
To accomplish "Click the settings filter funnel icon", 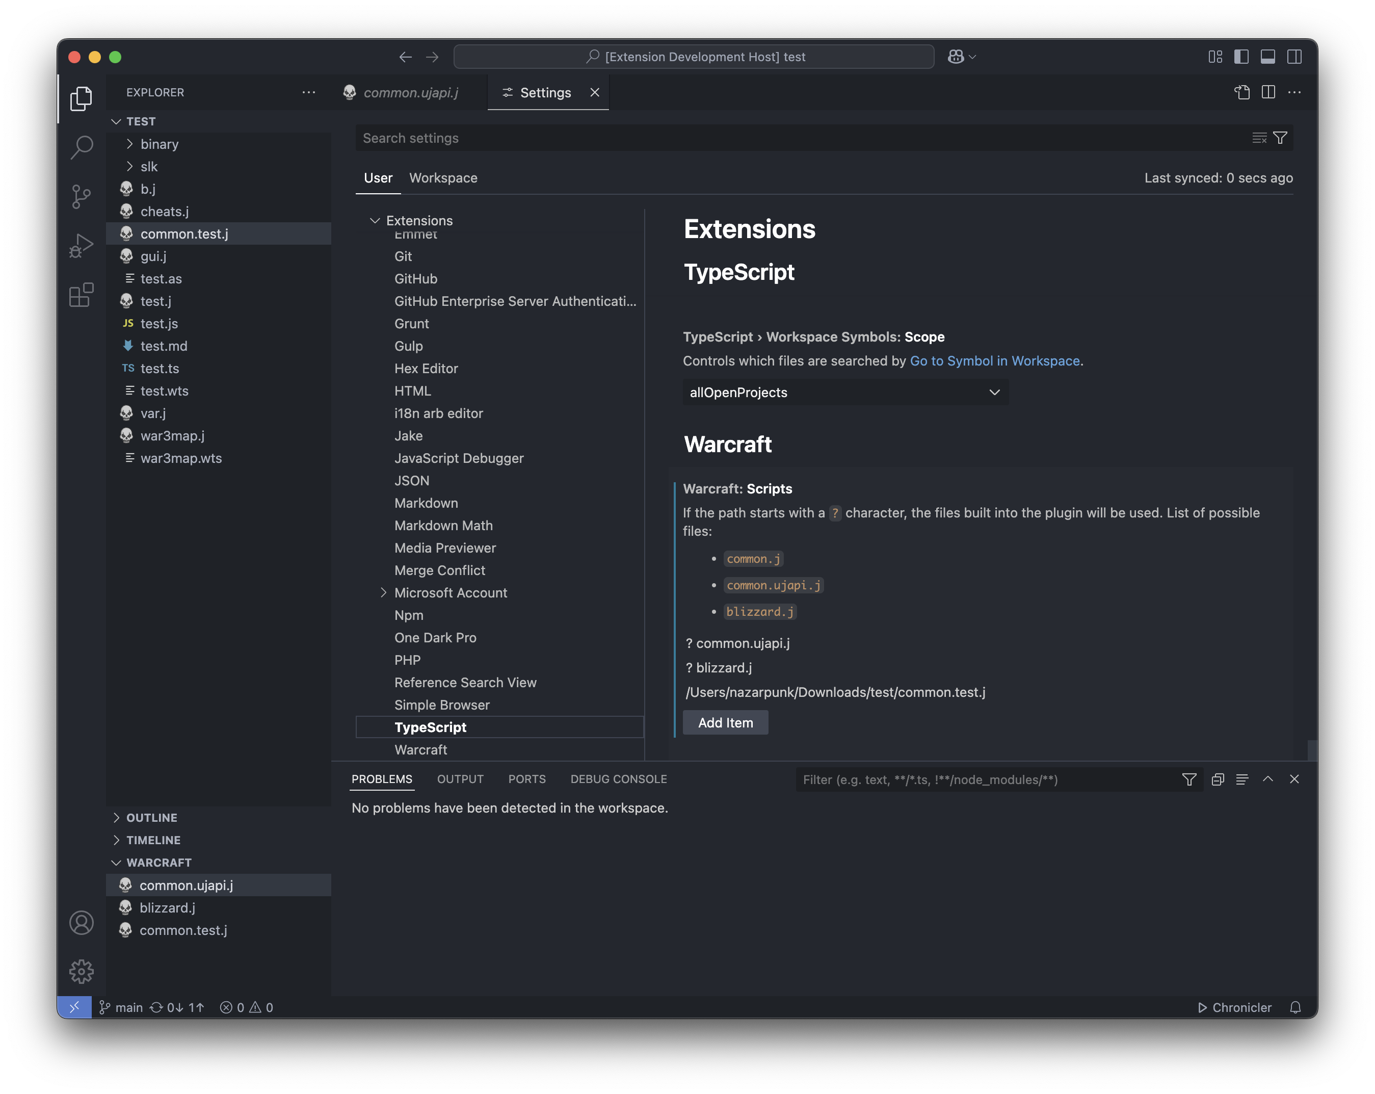I will coord(1280,138).
